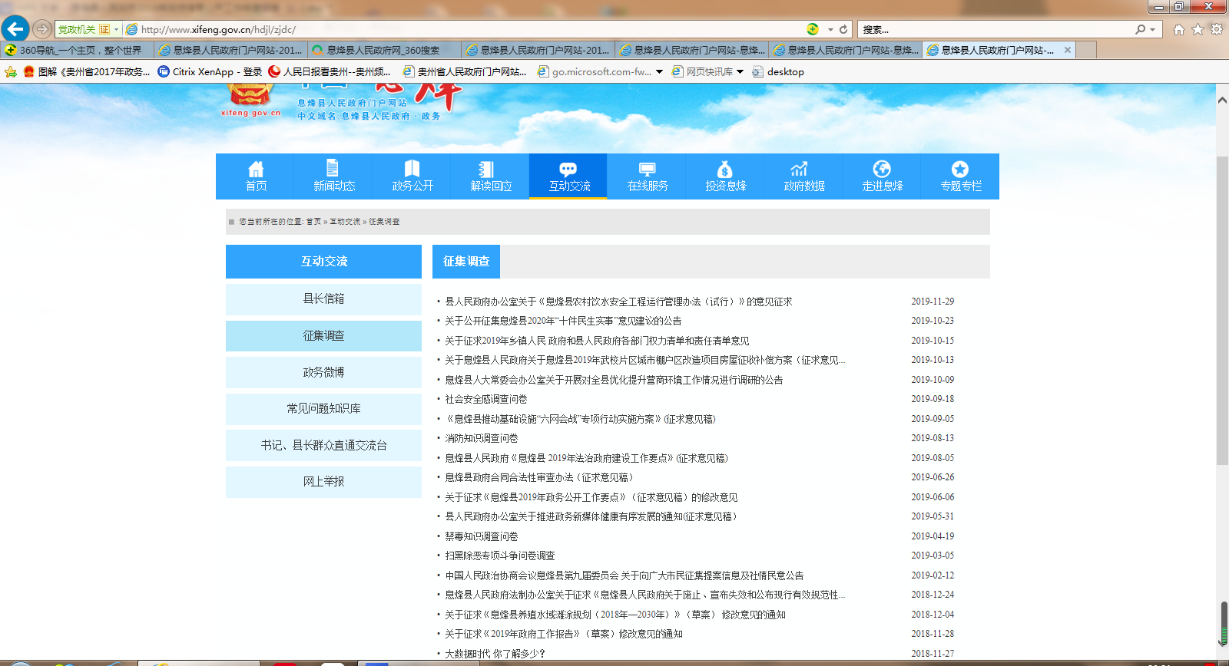The height and width of the screenshot is (666, 1229).
Task: Open the 新闻动态 news document icon
Action: click(333, 169)
